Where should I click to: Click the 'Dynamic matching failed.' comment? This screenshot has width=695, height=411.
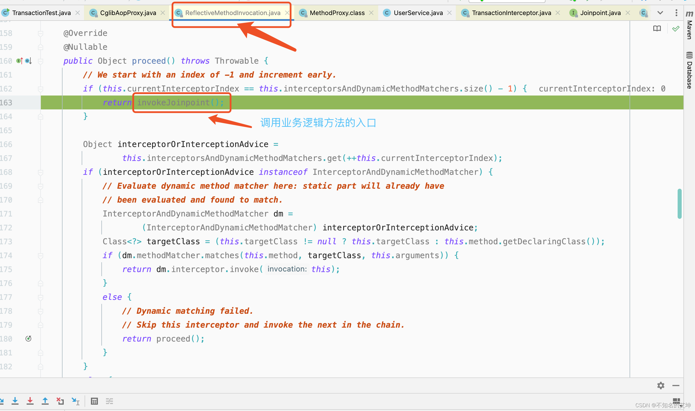pos(188,311)
